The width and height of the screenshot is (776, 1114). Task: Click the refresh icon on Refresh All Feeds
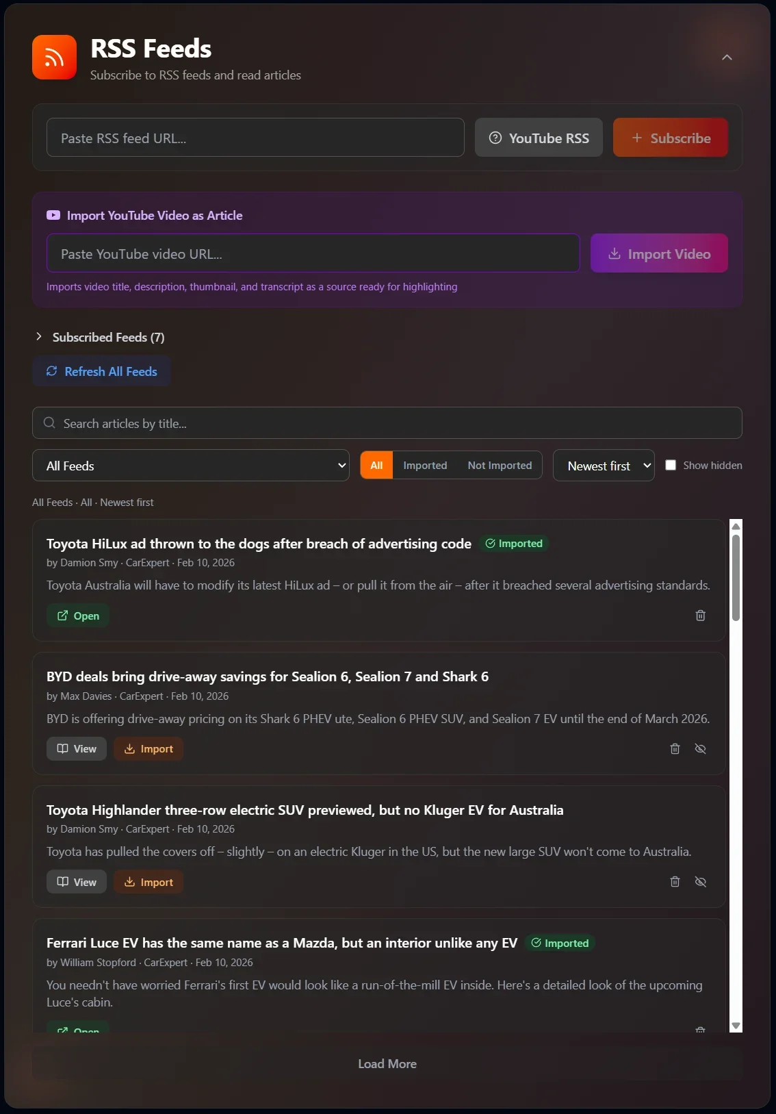(52, 371)
